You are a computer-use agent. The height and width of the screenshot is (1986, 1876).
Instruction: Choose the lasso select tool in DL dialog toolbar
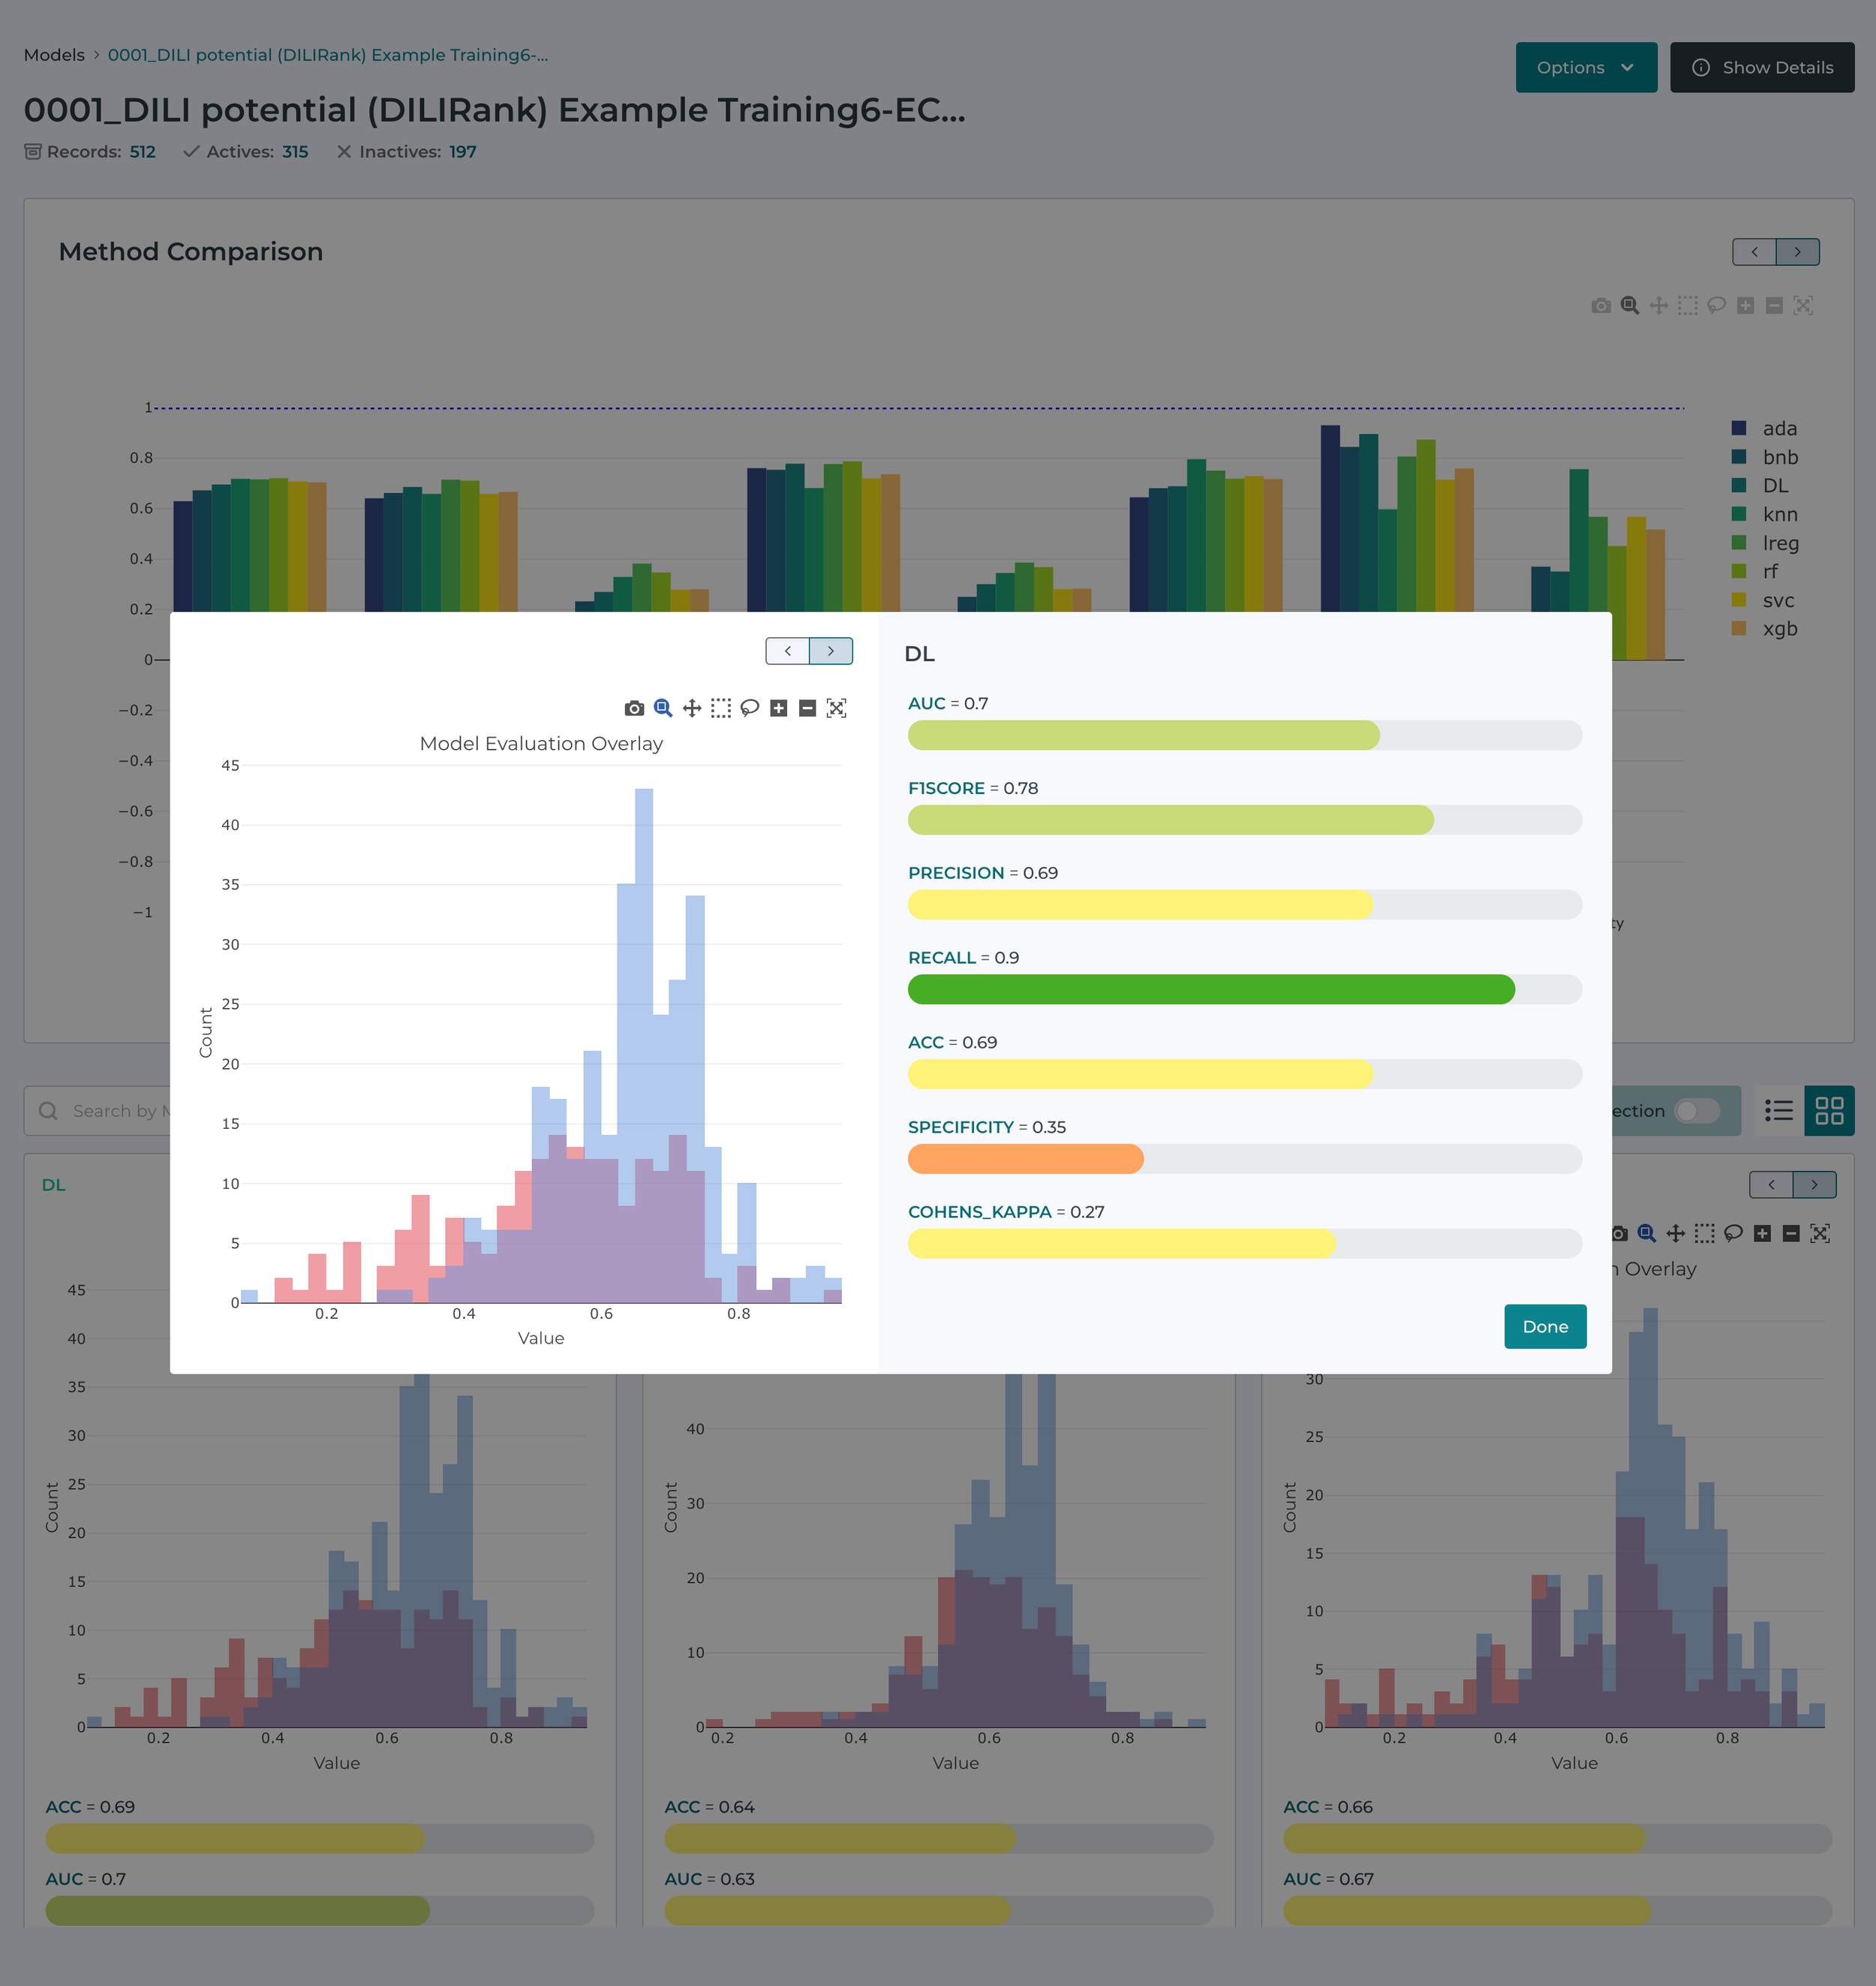[750, 708]
